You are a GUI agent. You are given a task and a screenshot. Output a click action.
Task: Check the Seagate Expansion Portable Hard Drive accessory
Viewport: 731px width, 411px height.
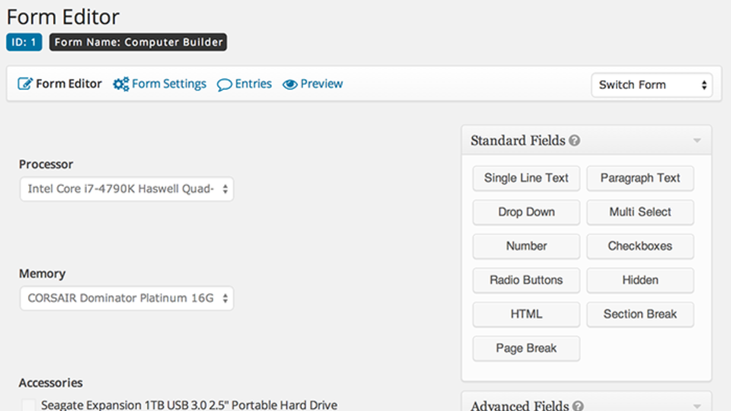29,405
